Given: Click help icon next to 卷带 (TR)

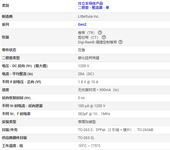Looking at the screenshot, I should tap(100, 33).
